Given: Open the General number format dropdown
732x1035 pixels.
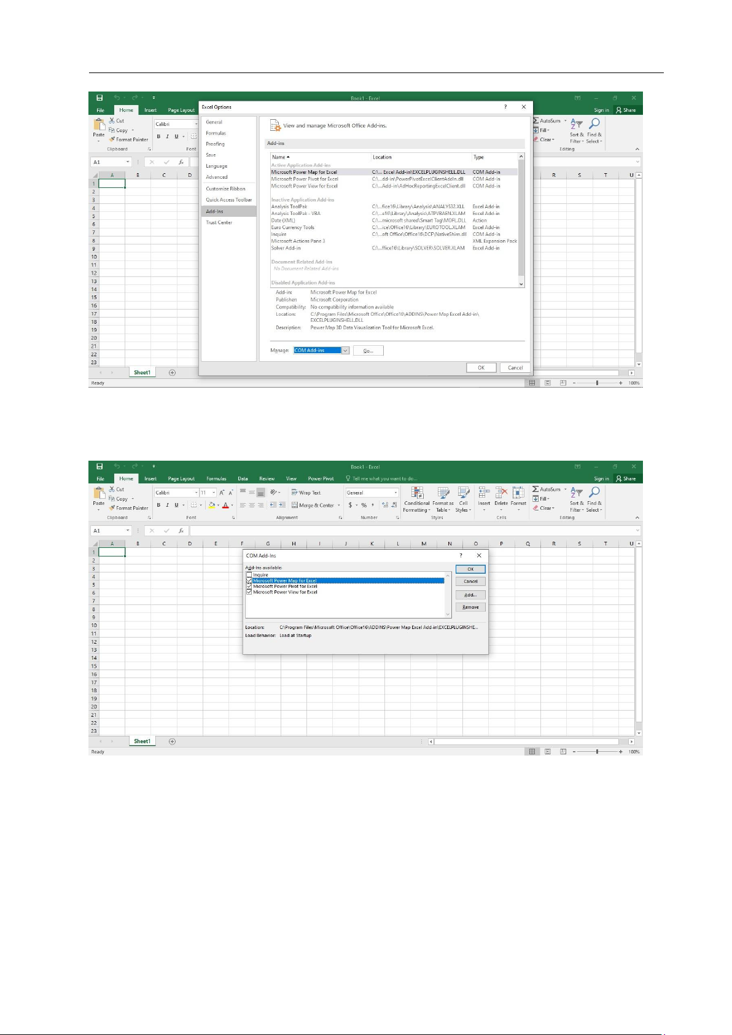Looking at the screenshot, I should click(x=395, y=493).
